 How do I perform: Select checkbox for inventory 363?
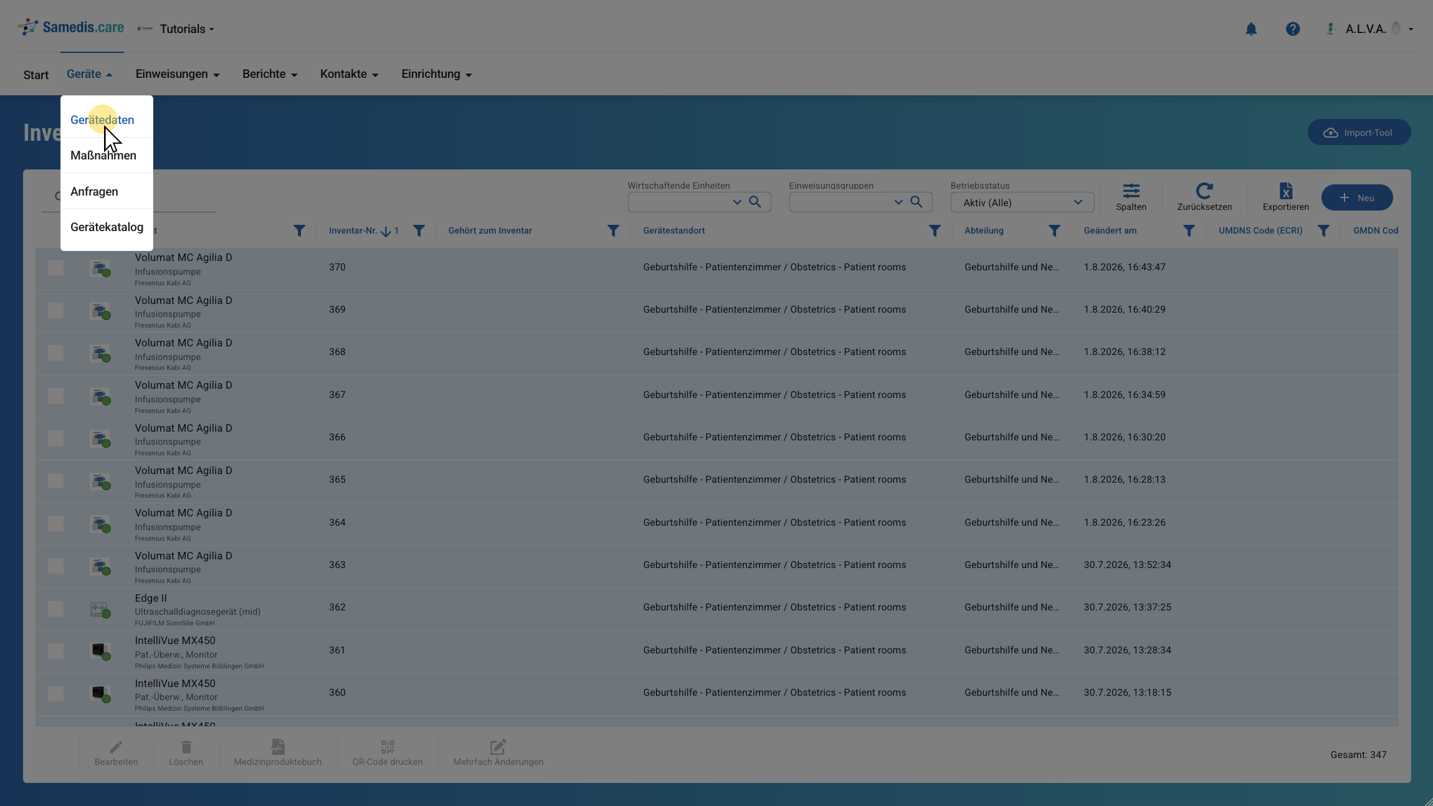(x=55, y=566)
